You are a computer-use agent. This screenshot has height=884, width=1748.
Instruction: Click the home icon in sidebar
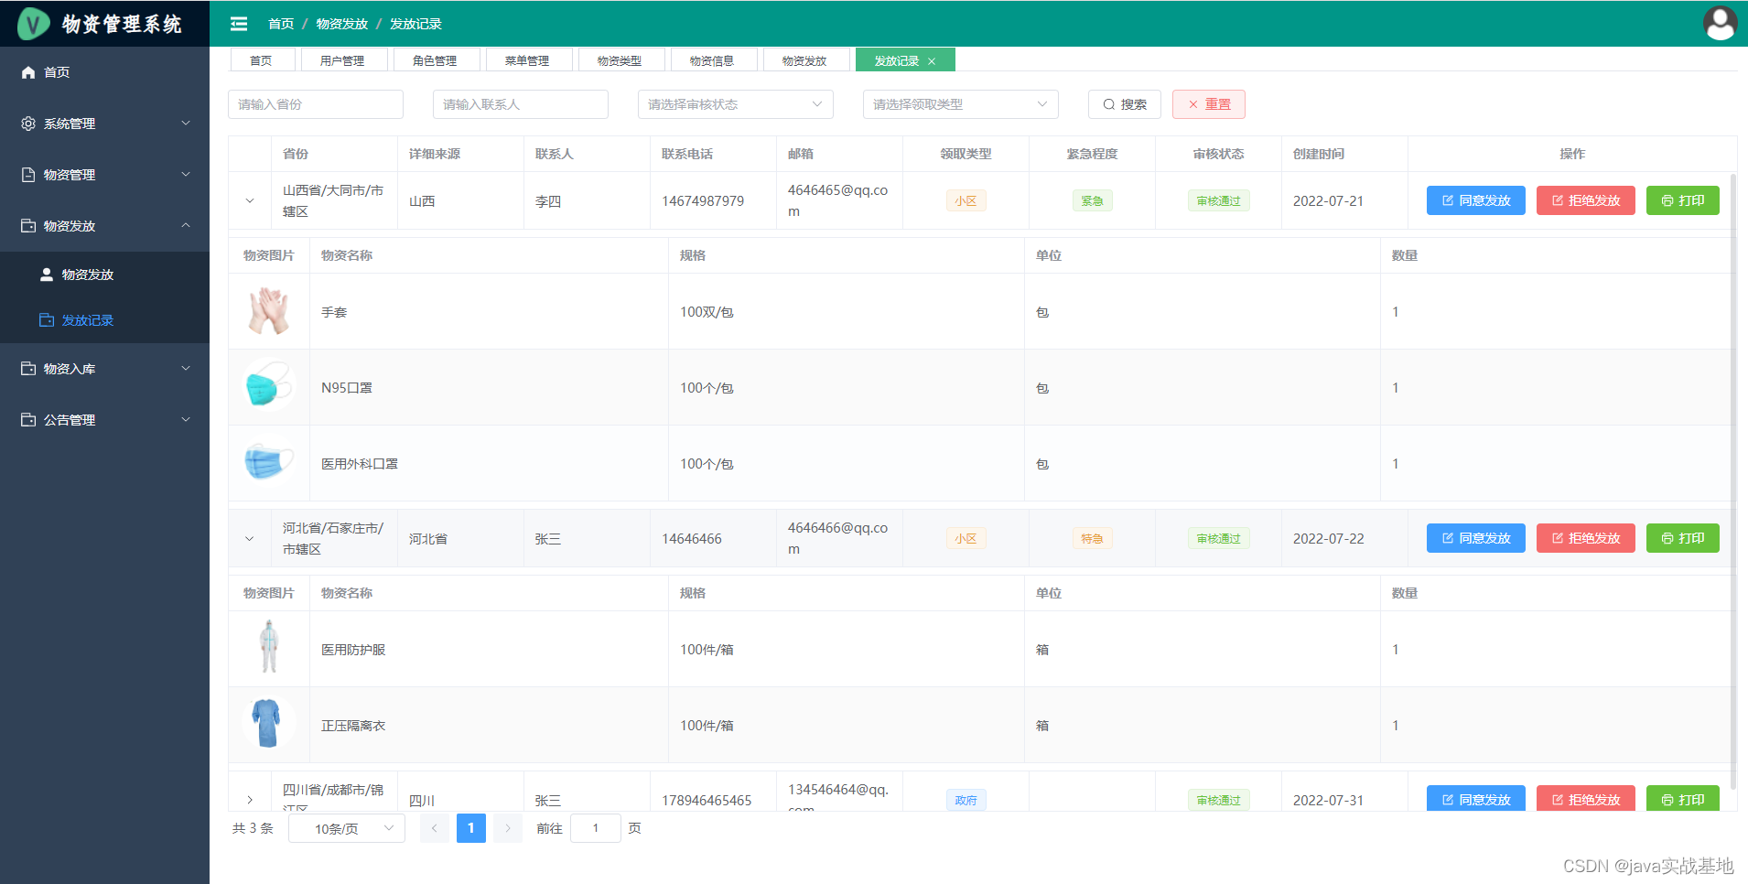coord(28,72)
